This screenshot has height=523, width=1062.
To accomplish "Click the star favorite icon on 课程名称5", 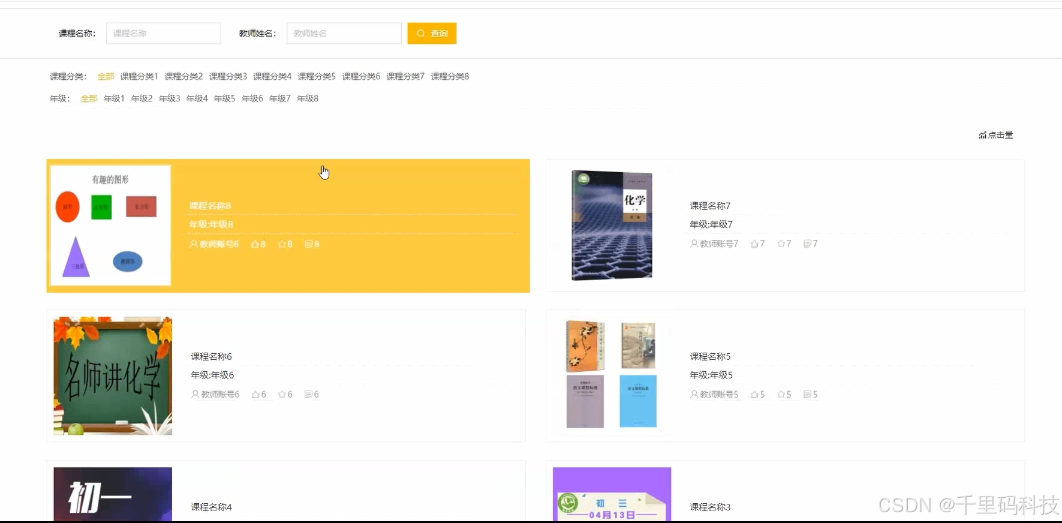I will coord(781,394).
